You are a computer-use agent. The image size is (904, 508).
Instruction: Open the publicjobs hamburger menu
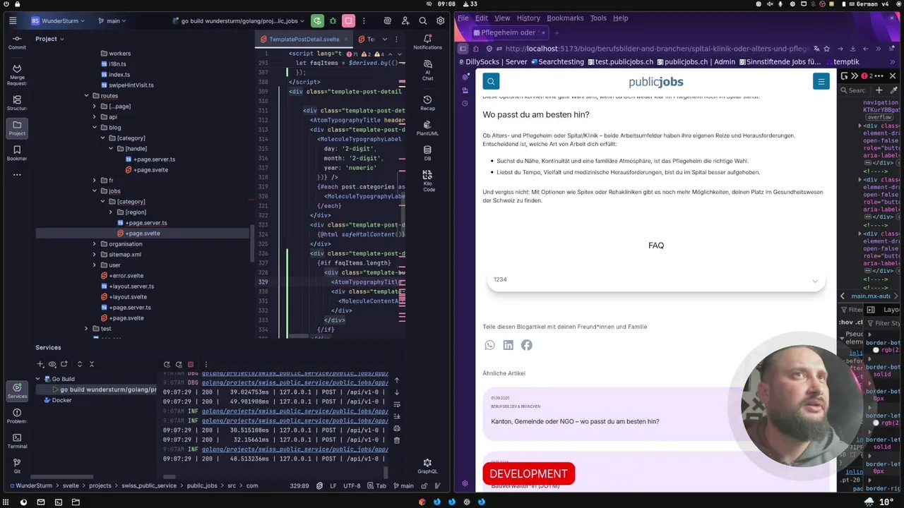pyautogui.click(x=821, y=81)
